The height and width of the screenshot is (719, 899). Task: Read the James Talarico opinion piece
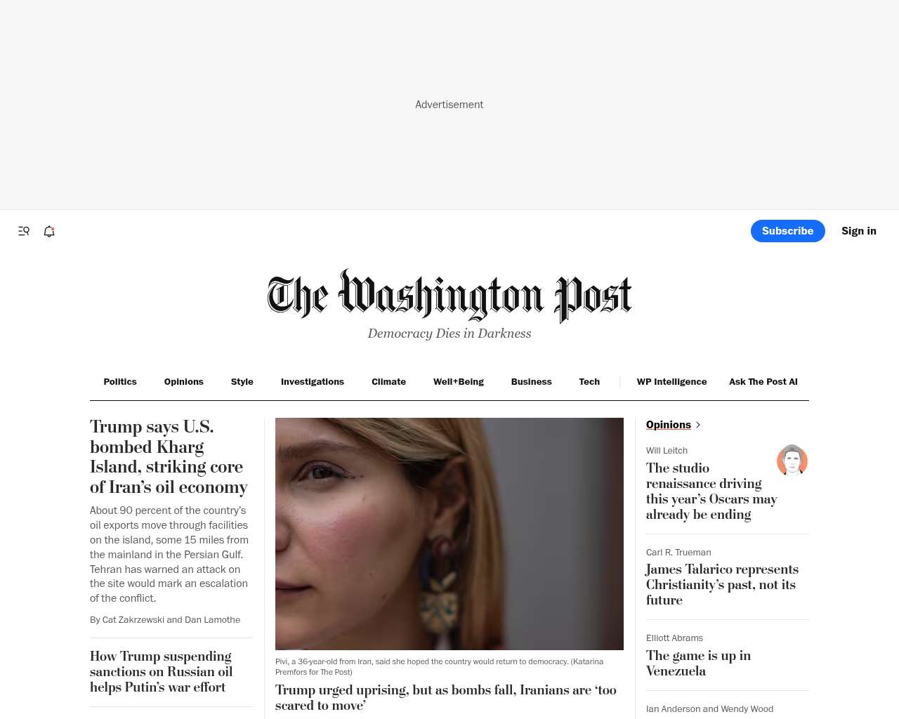(x=722, y=584)
